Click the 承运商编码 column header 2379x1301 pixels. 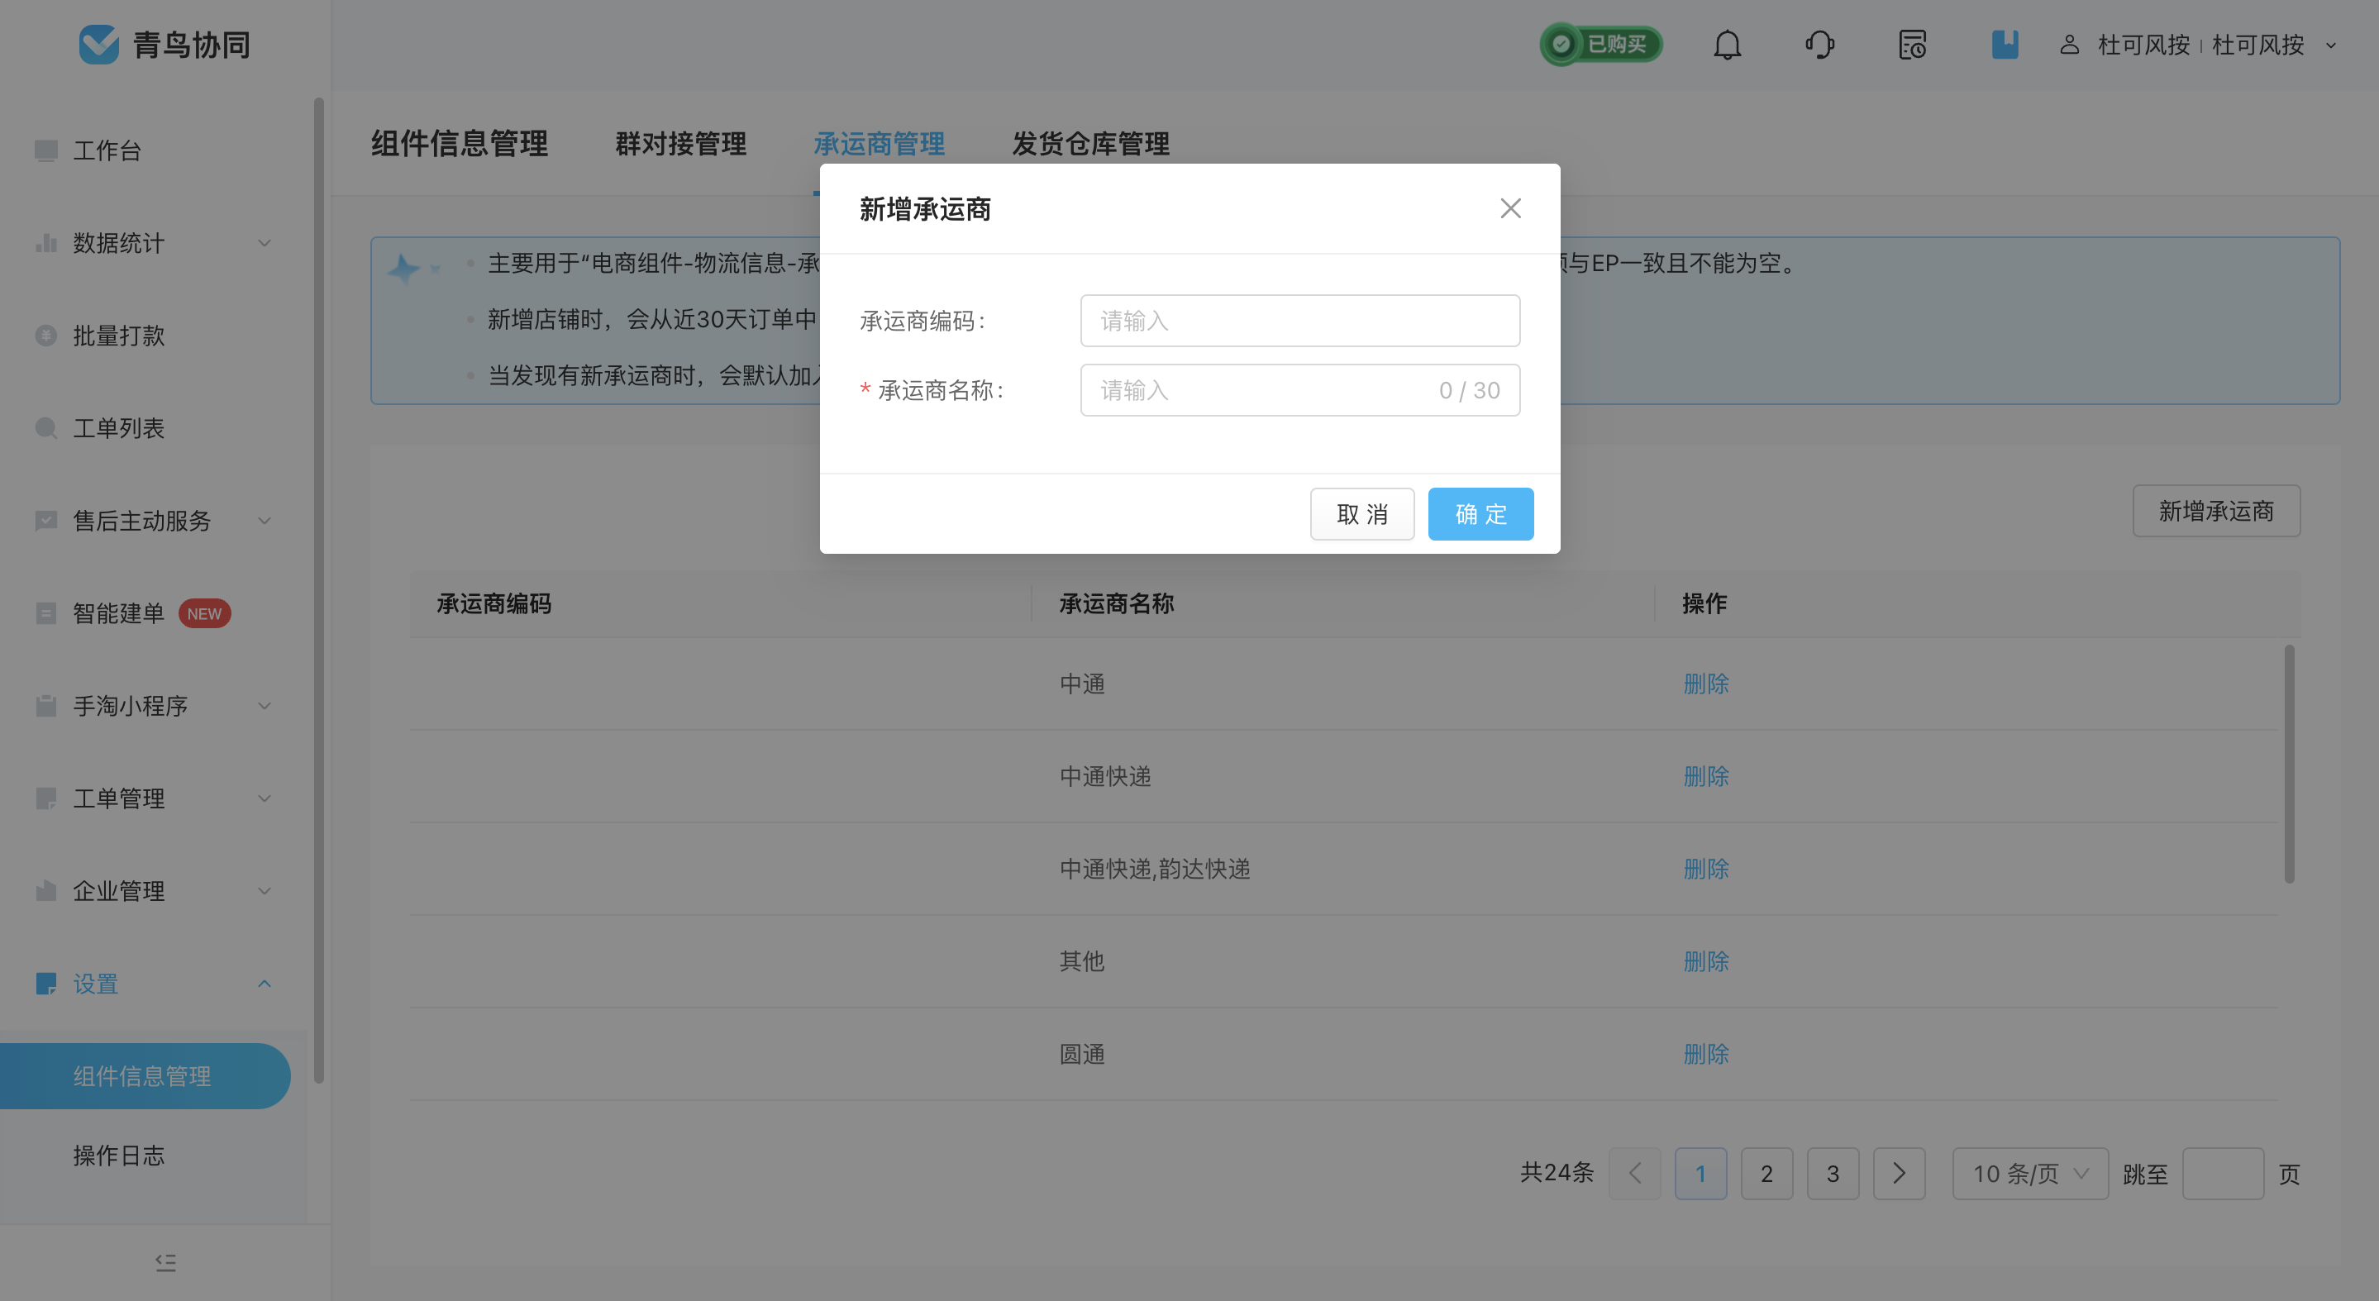pyautogui.click(x=493, y=604)
